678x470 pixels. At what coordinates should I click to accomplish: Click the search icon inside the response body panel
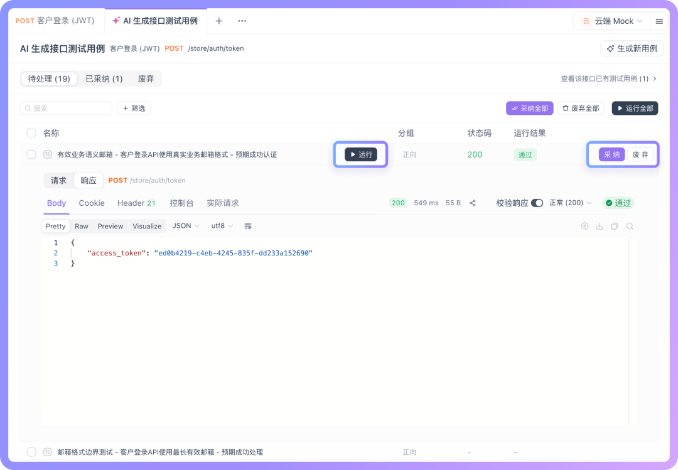tap(630, 226)
